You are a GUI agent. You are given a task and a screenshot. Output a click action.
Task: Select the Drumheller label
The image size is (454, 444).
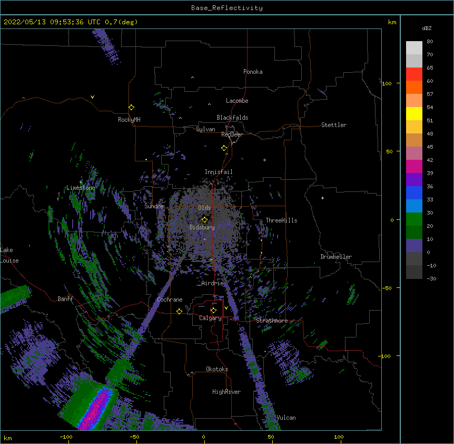click(336, 257)
